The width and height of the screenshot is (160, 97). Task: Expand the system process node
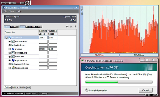9,49
